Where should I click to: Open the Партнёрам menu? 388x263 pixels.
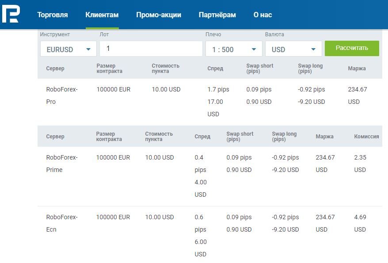(217, 15)
